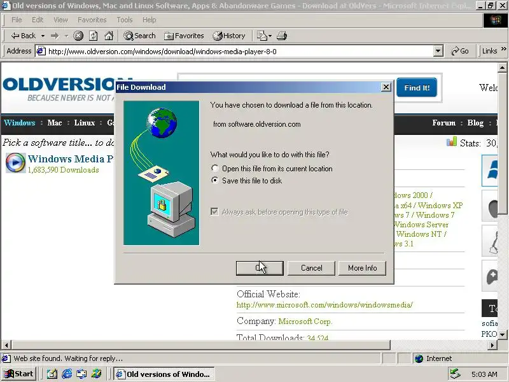This screenshot has height=382, width=509.
Task: Open the Start menu
Action: pos(19,374)
